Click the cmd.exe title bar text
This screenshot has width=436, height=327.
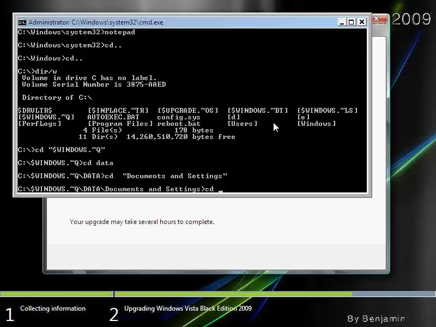(x=96, y=22)
